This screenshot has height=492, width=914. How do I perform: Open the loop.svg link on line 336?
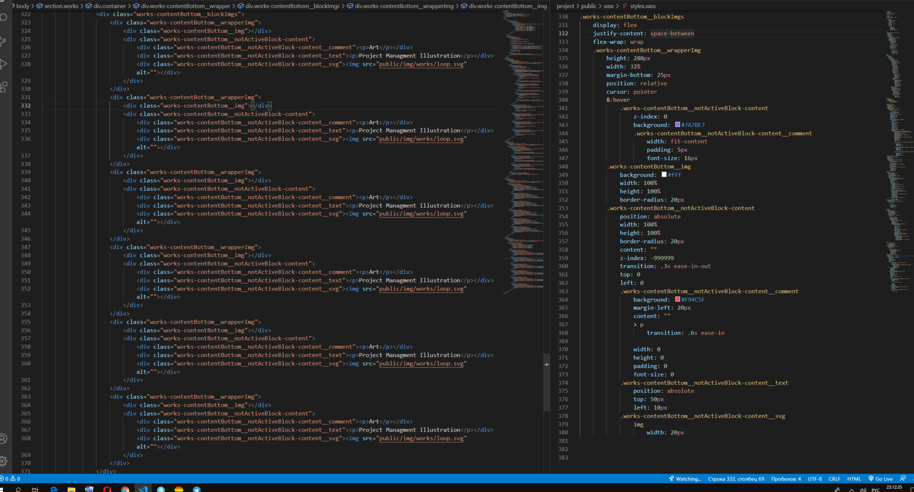tap(421, 139)
